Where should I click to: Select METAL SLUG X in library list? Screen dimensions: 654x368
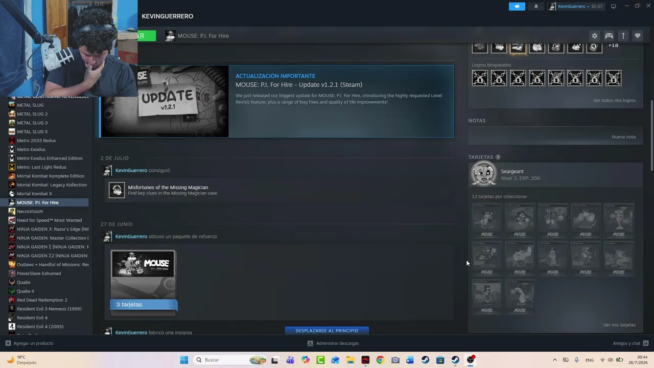click(32, 131)
